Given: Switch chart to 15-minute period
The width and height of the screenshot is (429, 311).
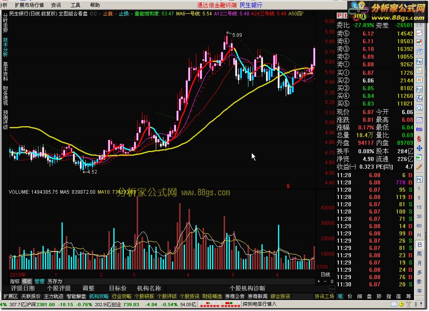Looking at the screenshot, I should coord(419,207).
